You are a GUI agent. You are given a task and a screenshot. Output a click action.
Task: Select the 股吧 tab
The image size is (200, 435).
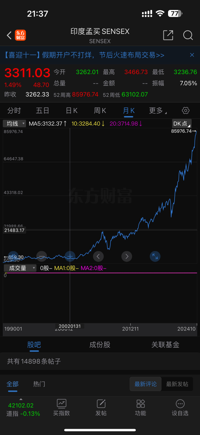pyautogui.click(x=34, y=344)
